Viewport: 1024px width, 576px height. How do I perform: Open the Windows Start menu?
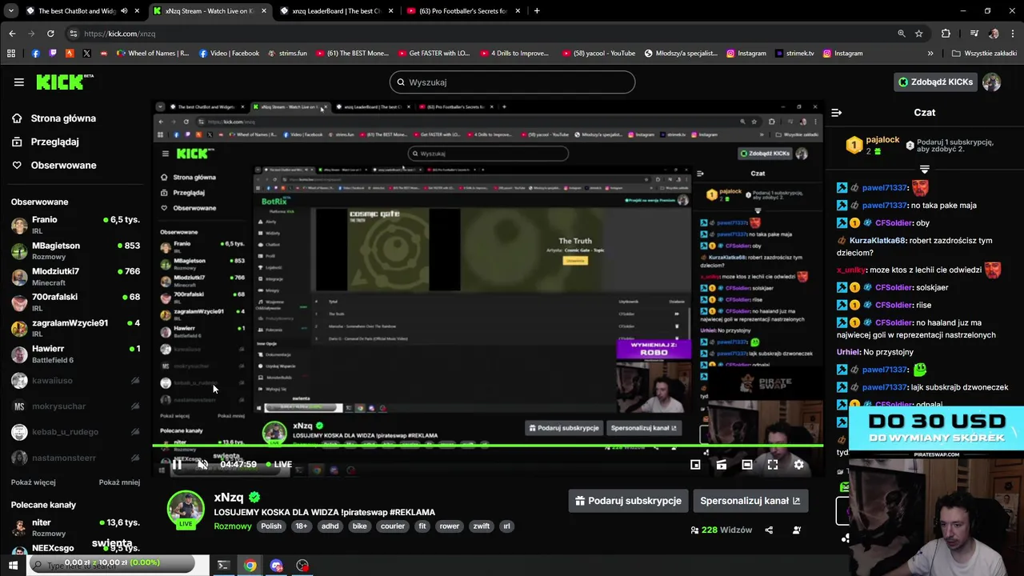(13, 566)
